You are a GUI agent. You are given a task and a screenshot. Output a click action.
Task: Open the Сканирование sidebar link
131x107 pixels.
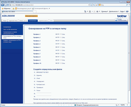pos(7,27)
